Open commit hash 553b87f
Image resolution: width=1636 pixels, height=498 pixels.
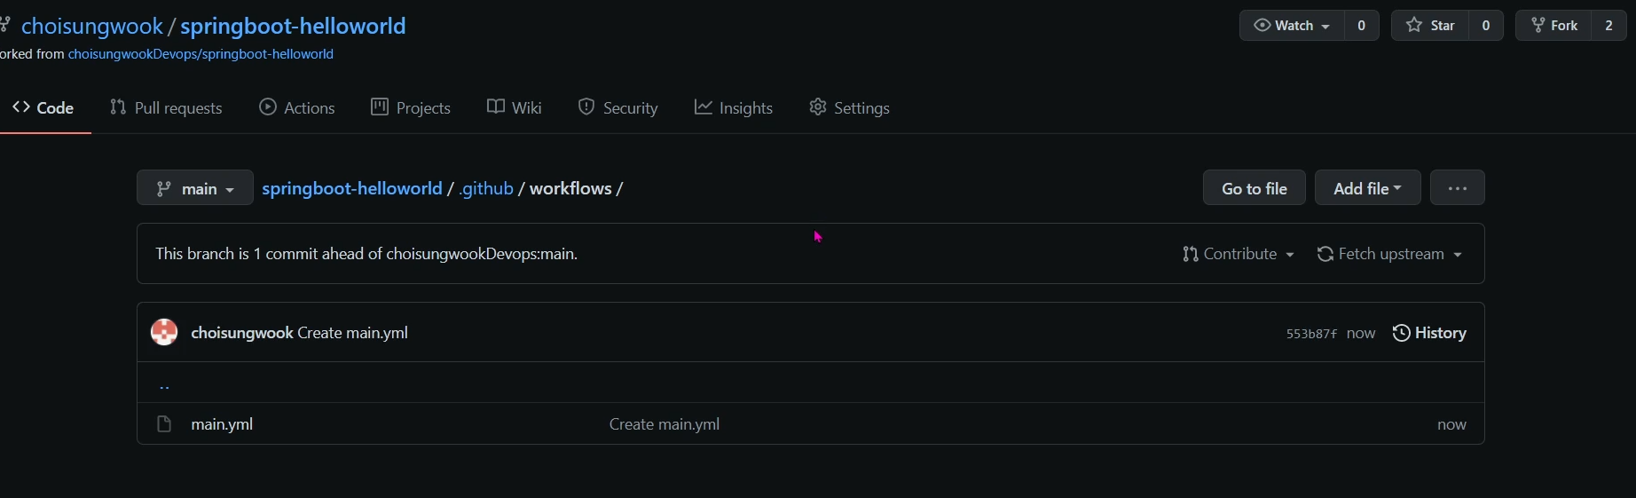(1311, 334)
